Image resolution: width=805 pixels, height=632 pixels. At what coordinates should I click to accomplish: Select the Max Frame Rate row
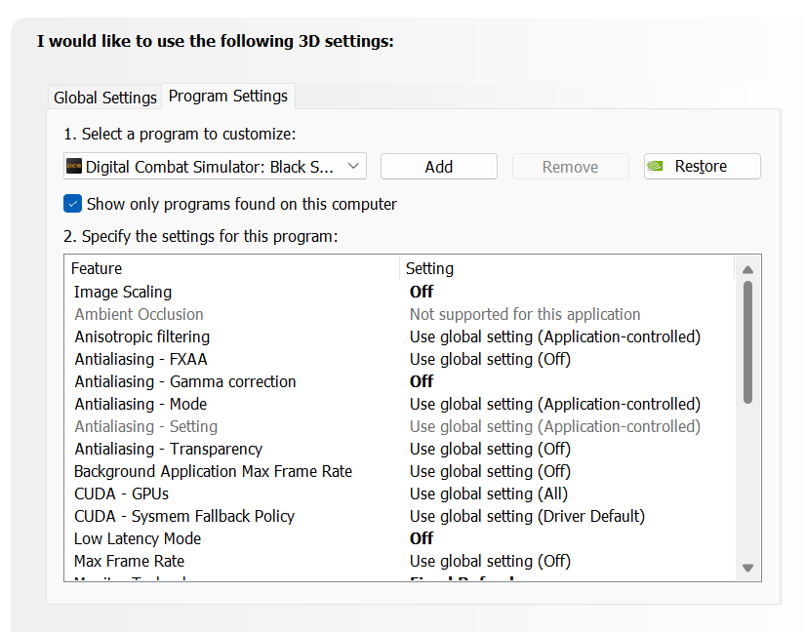click(x=400, y=561)
